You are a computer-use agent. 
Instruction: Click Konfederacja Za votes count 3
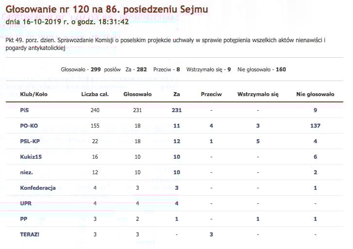click(x=177, y=188)
